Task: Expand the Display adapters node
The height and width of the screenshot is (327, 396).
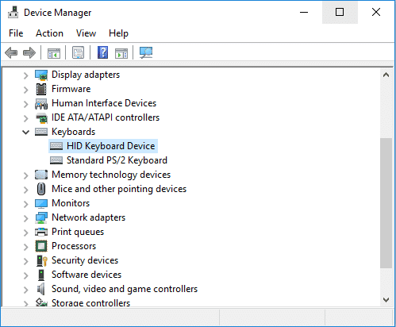Action: (25, 75)
